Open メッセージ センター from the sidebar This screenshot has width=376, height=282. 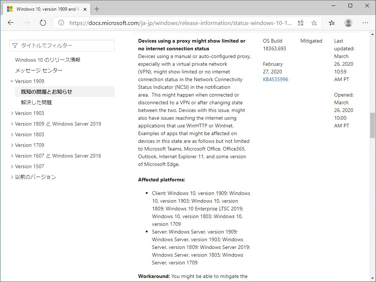click(39, 70)
